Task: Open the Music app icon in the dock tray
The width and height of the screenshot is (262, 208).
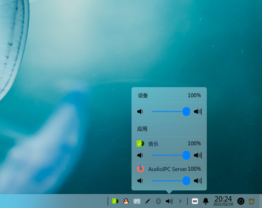Action: (115, 201)
